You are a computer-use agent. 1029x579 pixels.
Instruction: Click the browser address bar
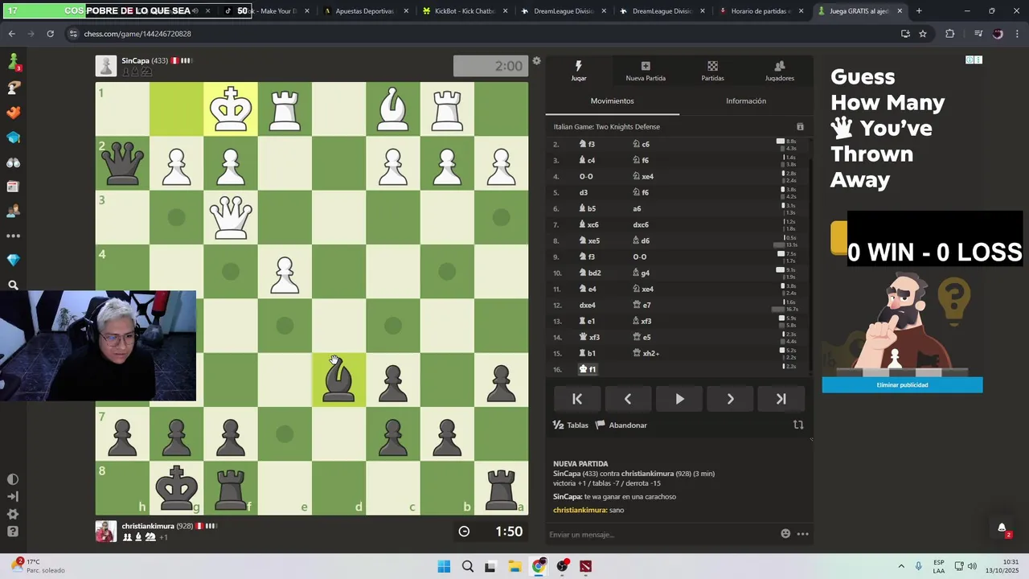pos(482,34)
